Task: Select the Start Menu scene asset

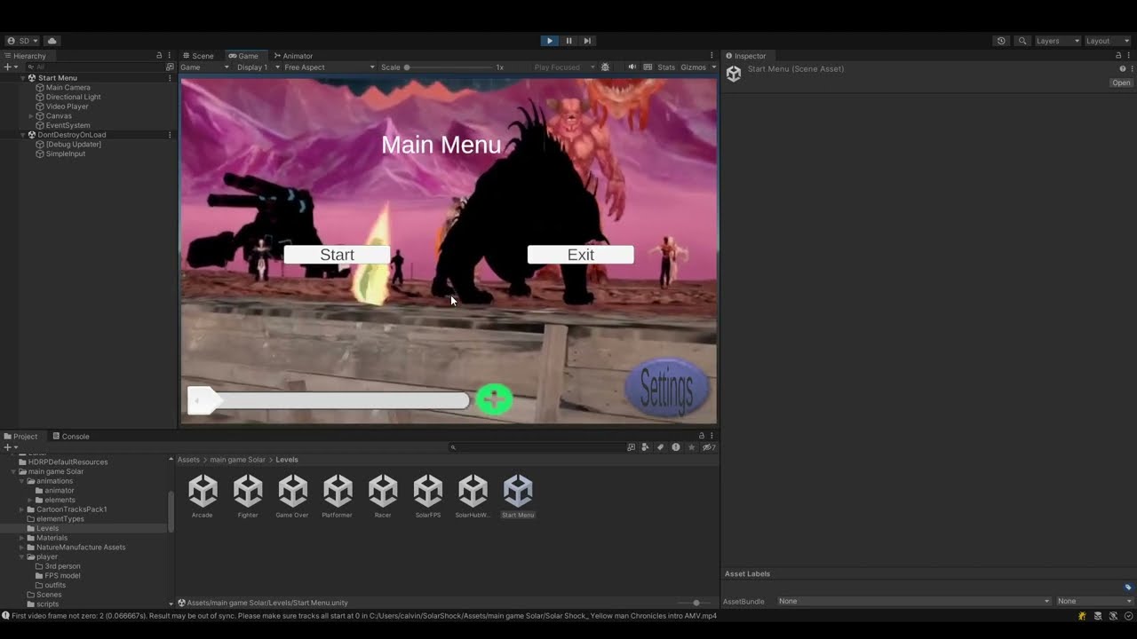Action: 518,496
